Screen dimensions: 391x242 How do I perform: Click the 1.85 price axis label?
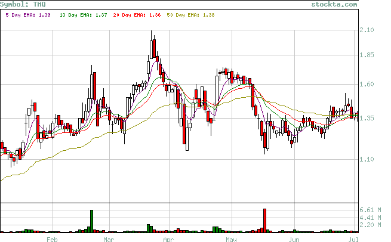tap(367, 55)
